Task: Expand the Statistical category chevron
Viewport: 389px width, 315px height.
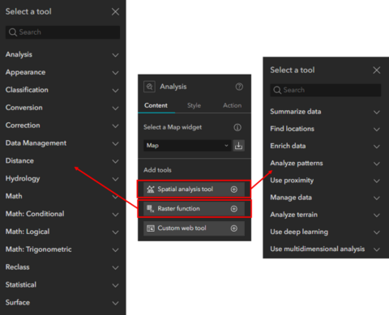Action: [115, 286]
